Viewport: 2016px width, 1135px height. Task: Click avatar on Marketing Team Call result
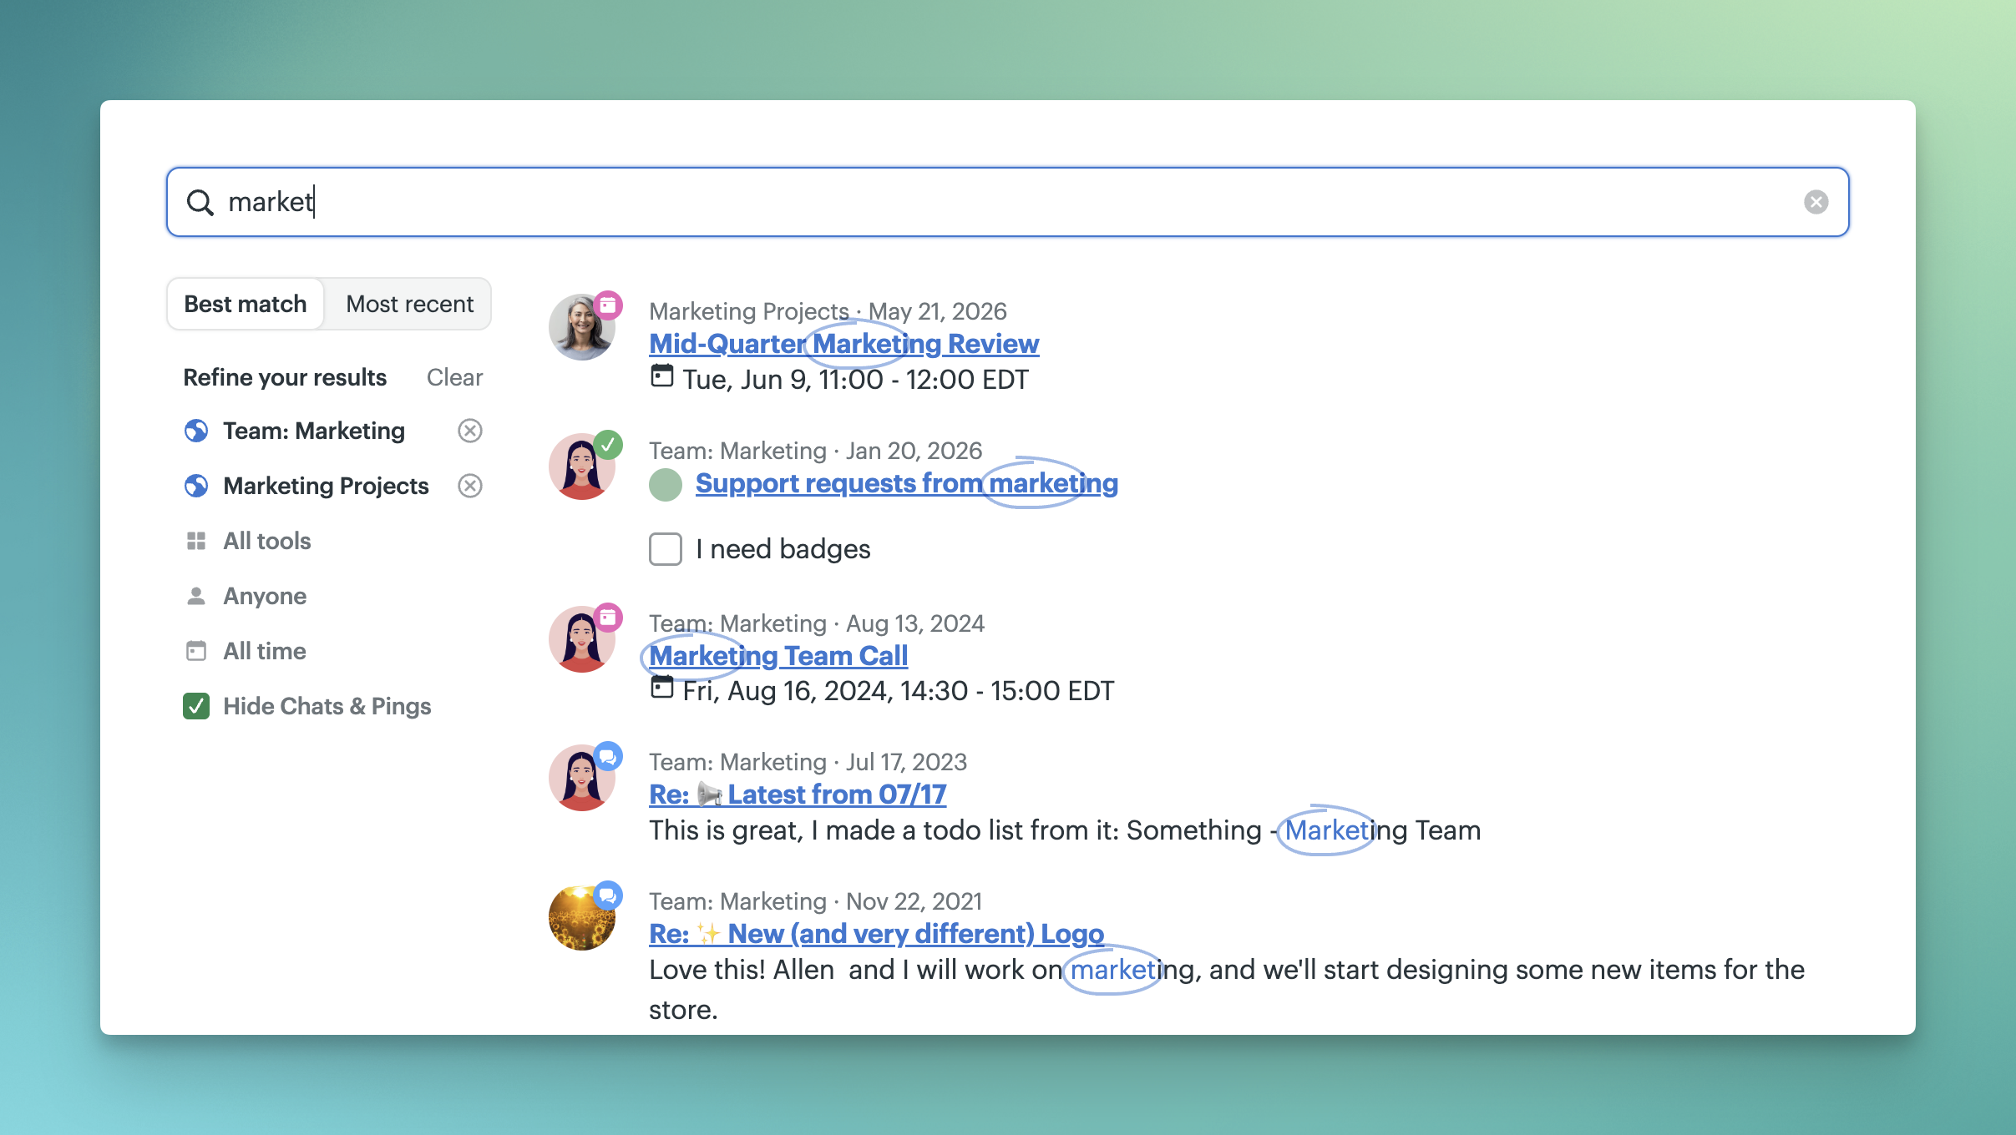581,639
